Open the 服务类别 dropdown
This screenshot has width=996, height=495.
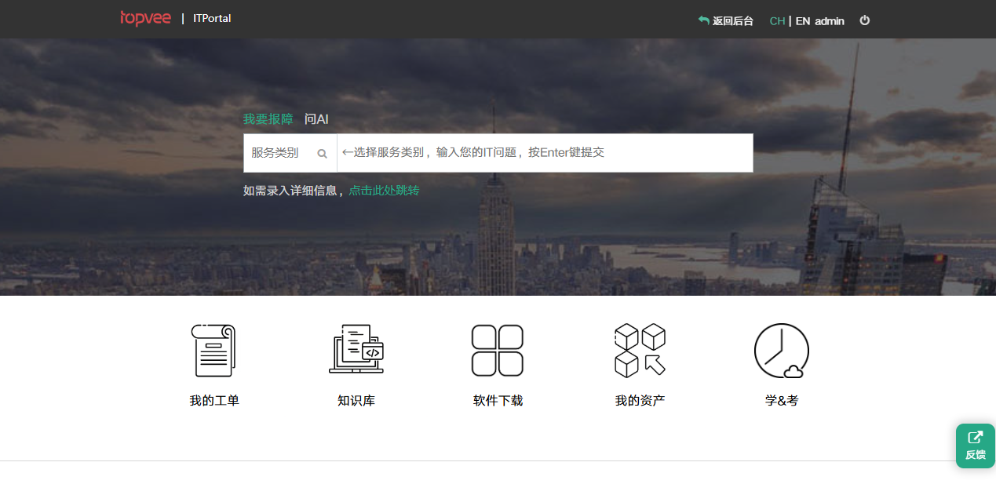click(x=290, y=153)
